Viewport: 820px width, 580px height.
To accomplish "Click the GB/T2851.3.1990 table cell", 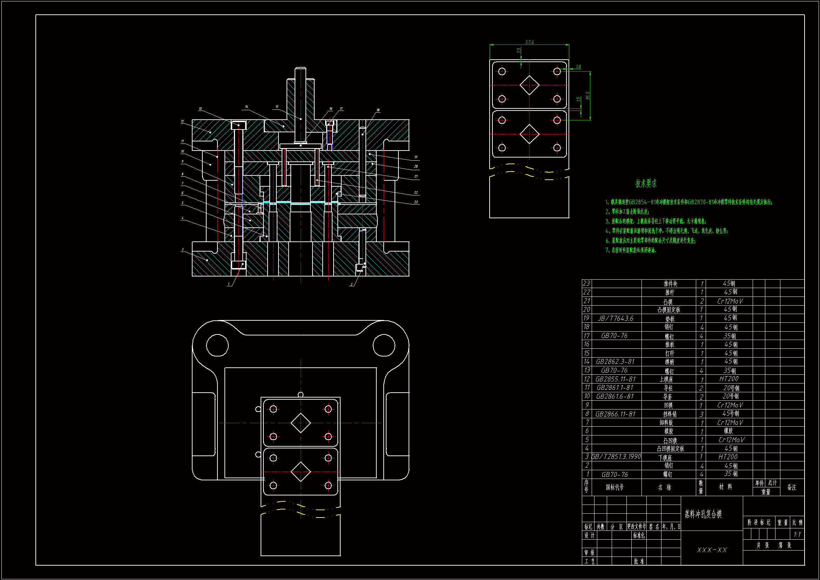I will click(616, 457).
